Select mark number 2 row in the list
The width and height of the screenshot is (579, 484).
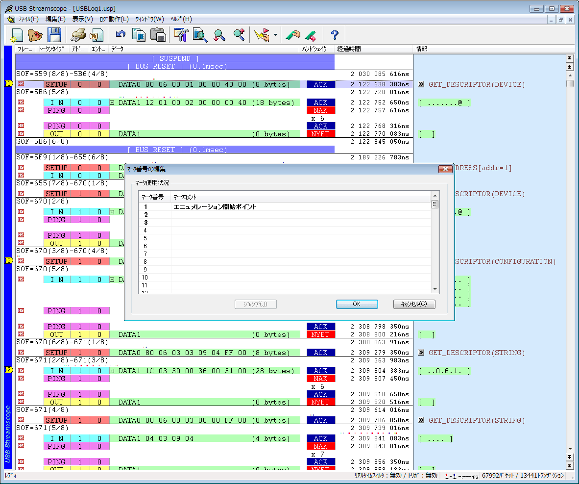point(284,214)
